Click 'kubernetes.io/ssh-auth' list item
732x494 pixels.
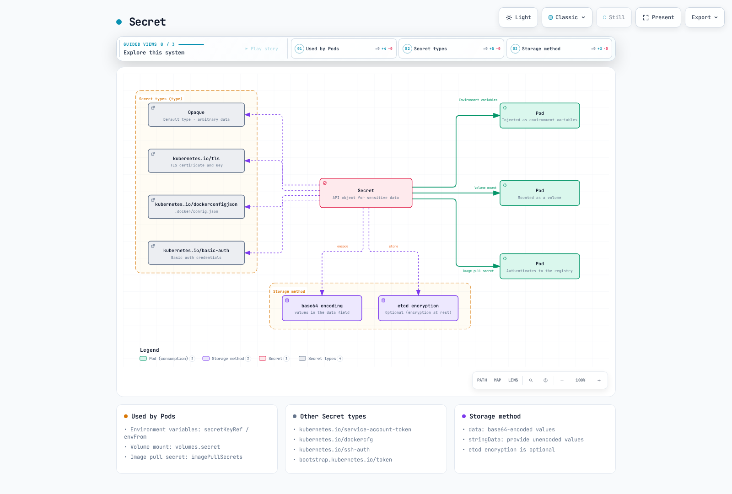coord(334,450)
